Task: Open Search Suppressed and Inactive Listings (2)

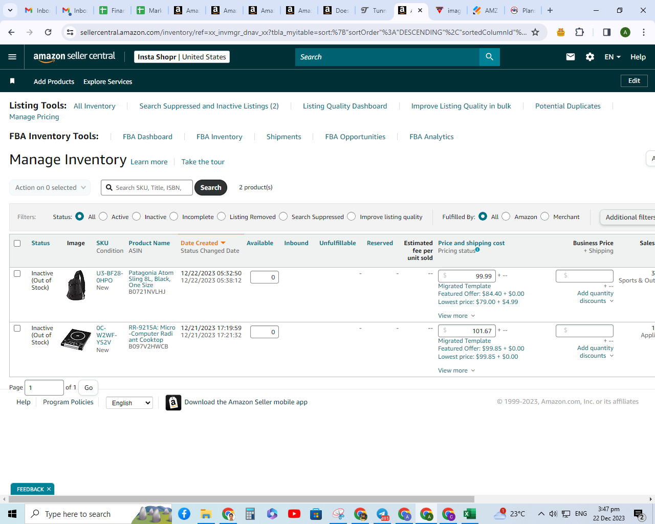Action: (209, 106)
